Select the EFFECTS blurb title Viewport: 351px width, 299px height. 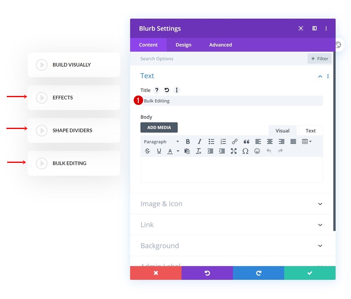coord(63,98)
